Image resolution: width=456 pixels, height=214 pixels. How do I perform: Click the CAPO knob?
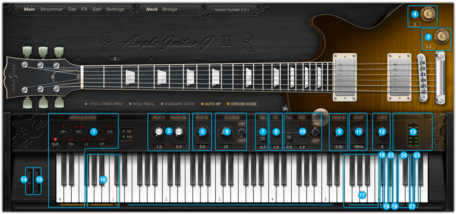coord(382,133)
